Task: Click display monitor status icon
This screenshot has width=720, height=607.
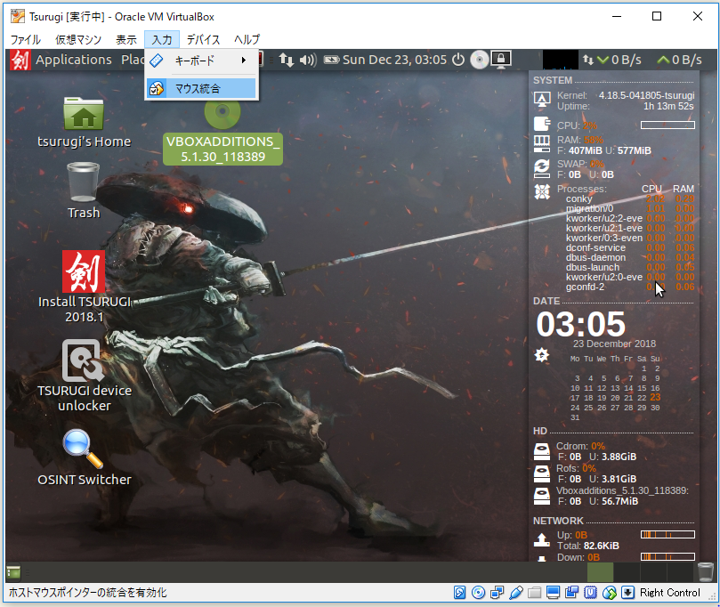Action: 554,593
